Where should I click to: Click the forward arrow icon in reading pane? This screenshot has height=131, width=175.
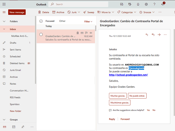click(x=159, y=35)
